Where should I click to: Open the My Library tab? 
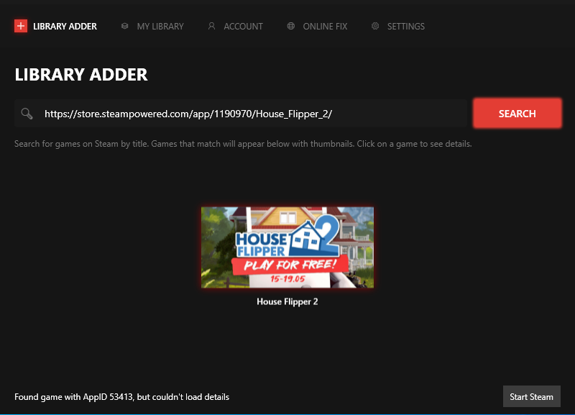pyautogui.click(x=160, y=27)
